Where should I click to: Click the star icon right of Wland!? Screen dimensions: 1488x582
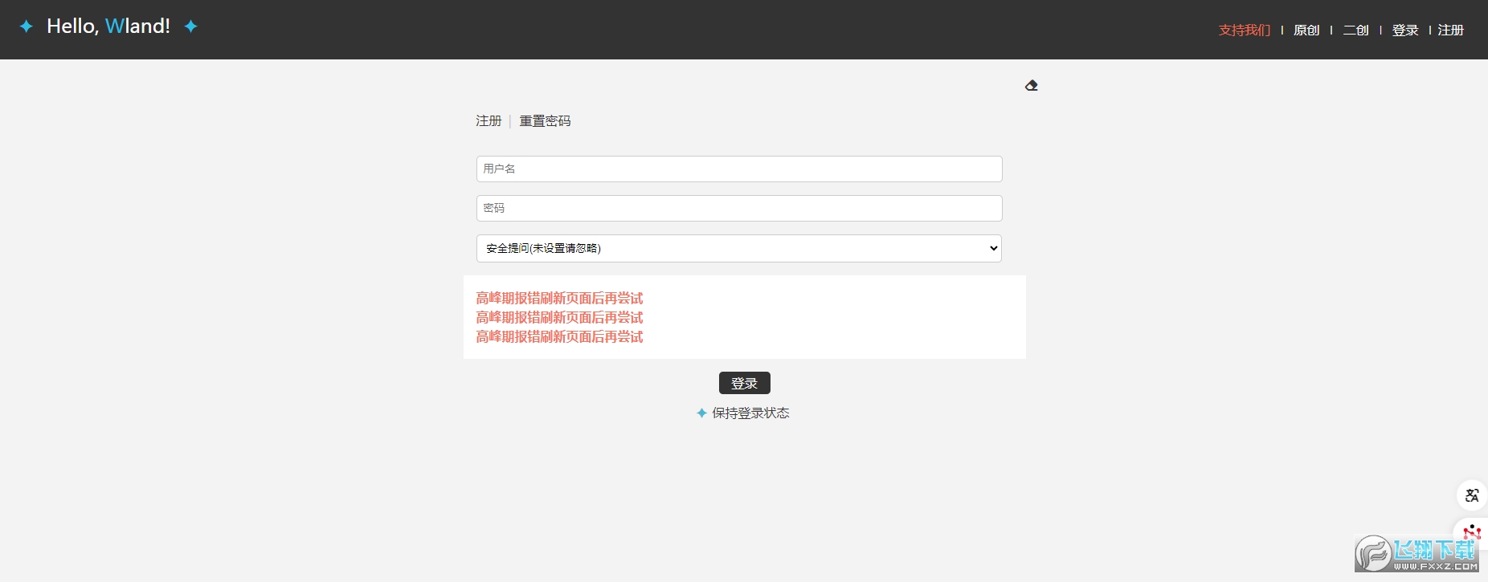190,26
